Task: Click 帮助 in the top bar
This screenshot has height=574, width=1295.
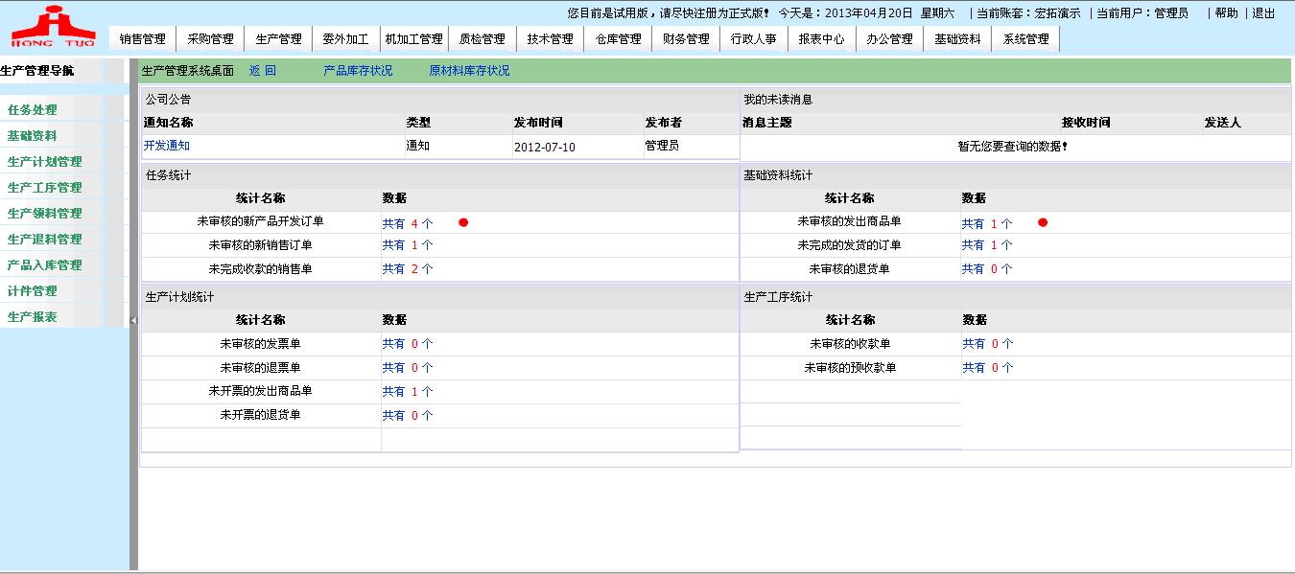Action: tap(1226, 13)
